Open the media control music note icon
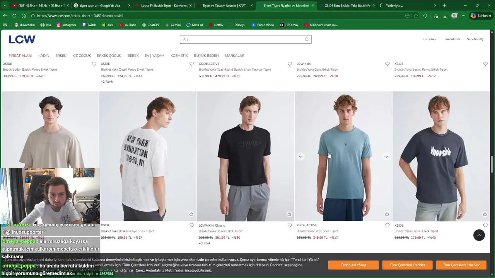 436,16
